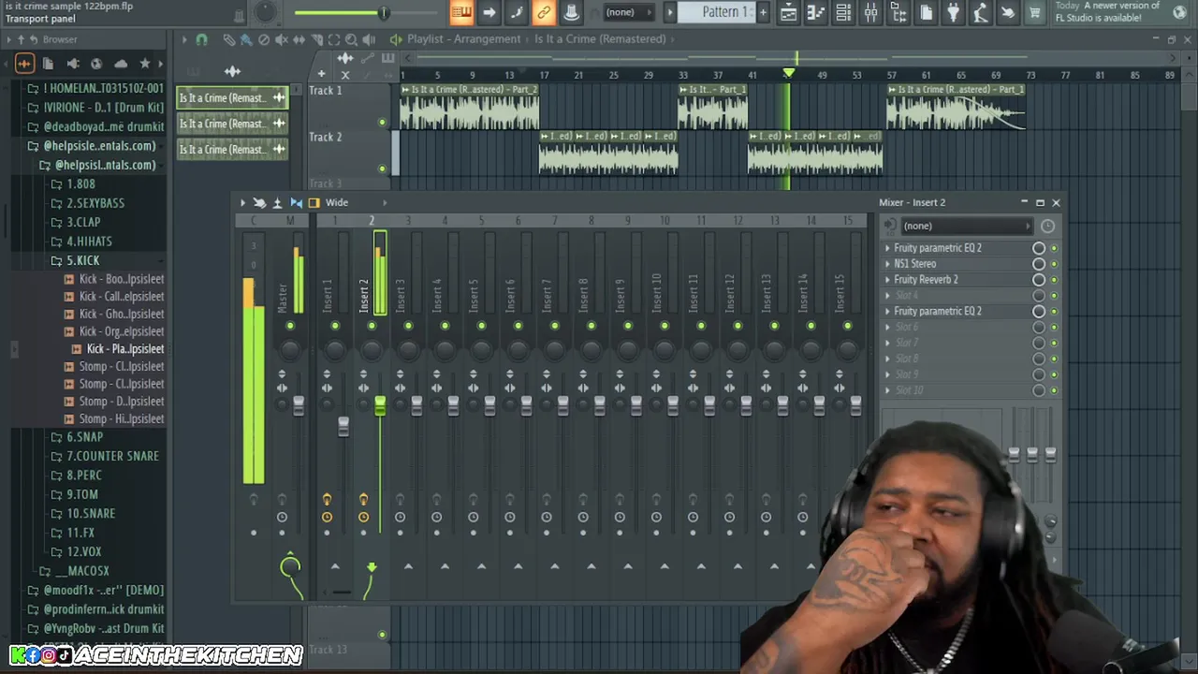Click the Mixer clock latency icon
This screenshot has width=1198, height=674.
[x=1047, y=226]
